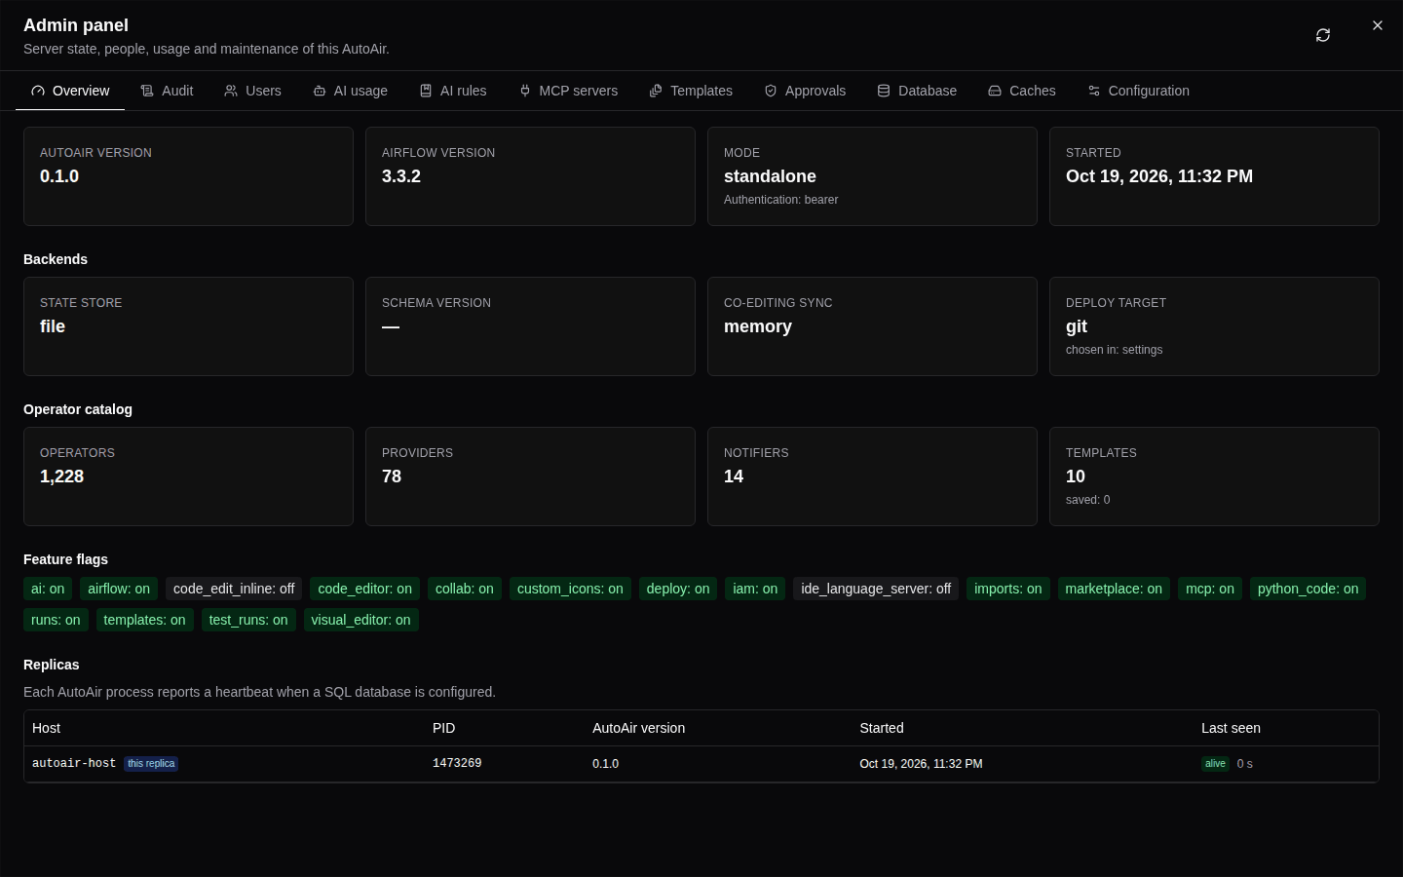Click the Mode value "standalone"
Viewport: 1403px width, 877px height.
tap(770, 176)
